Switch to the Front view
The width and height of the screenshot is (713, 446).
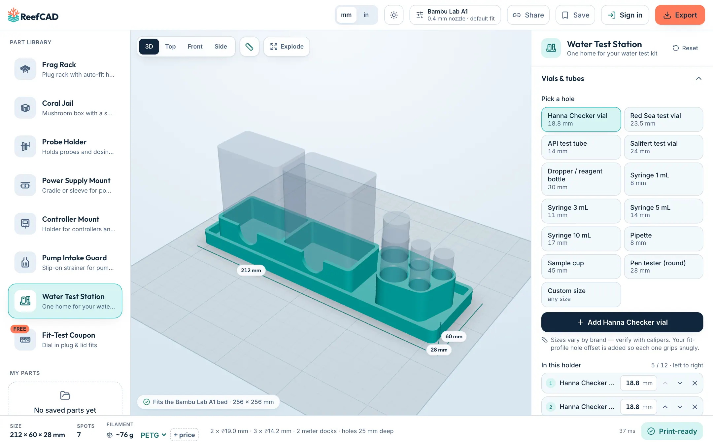coord(195,47)
